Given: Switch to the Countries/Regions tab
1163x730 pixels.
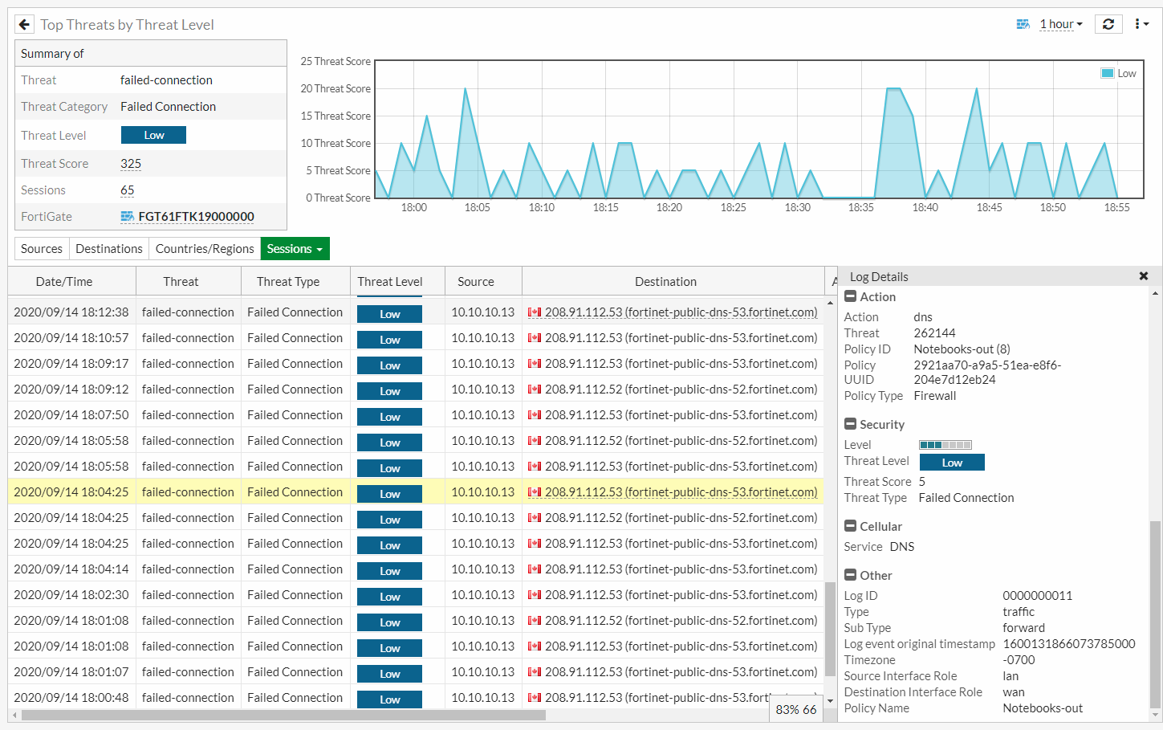Looking at the screenshot, I should (x=204, y=248).
